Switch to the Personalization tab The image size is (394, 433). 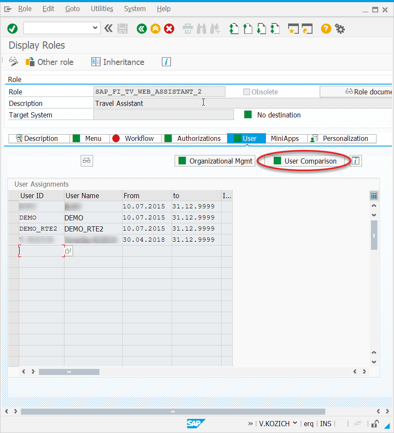click(342, 138)
